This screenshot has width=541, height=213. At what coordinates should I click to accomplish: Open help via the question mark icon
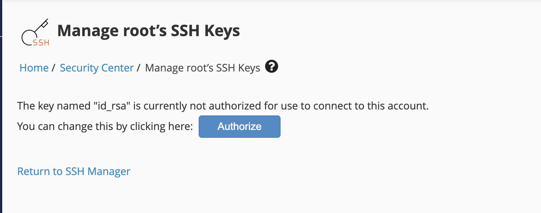tap(272, 67)
